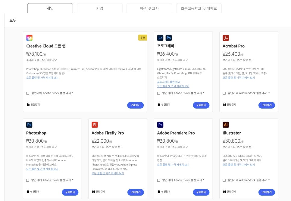
Task: Buy Creative Cloud 모든 앱 with 구매하기
Action: tap(136, 105)
